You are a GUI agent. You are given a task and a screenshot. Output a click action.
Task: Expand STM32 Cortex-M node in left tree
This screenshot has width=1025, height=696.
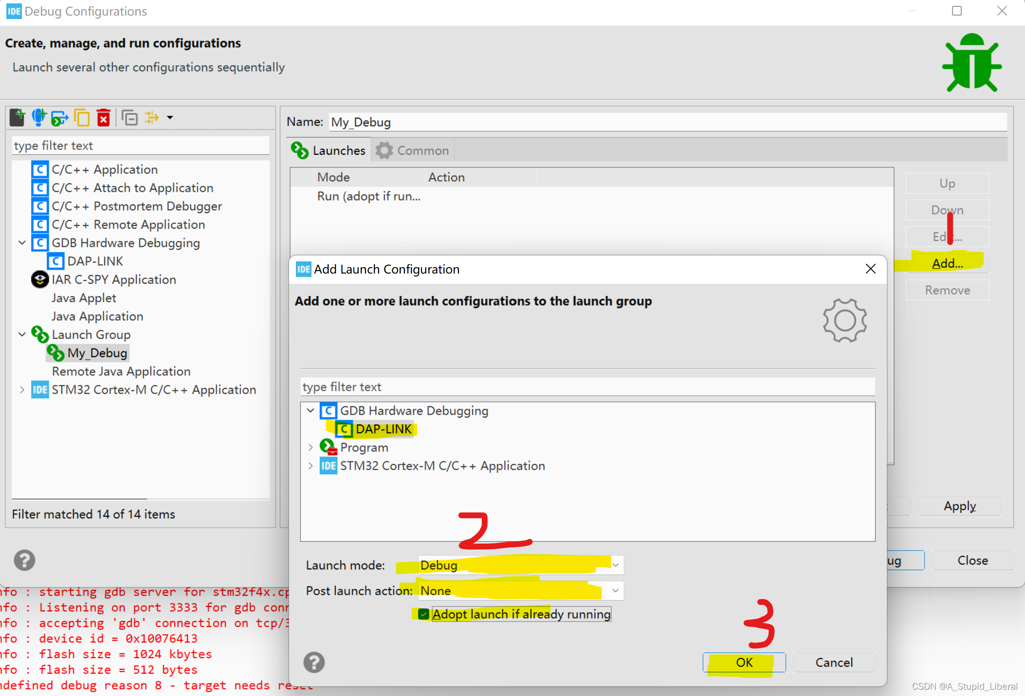pos(22,390)
